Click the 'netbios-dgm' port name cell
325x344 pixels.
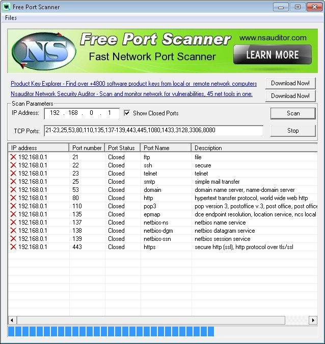(x=158, y=231)
